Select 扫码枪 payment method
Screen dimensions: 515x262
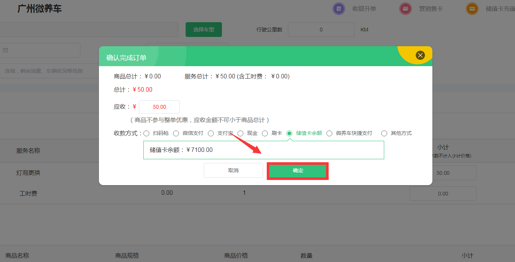click(x=147, y=133)
